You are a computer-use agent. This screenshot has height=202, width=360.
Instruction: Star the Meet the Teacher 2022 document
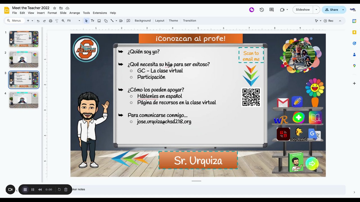(x=55, y=8)
